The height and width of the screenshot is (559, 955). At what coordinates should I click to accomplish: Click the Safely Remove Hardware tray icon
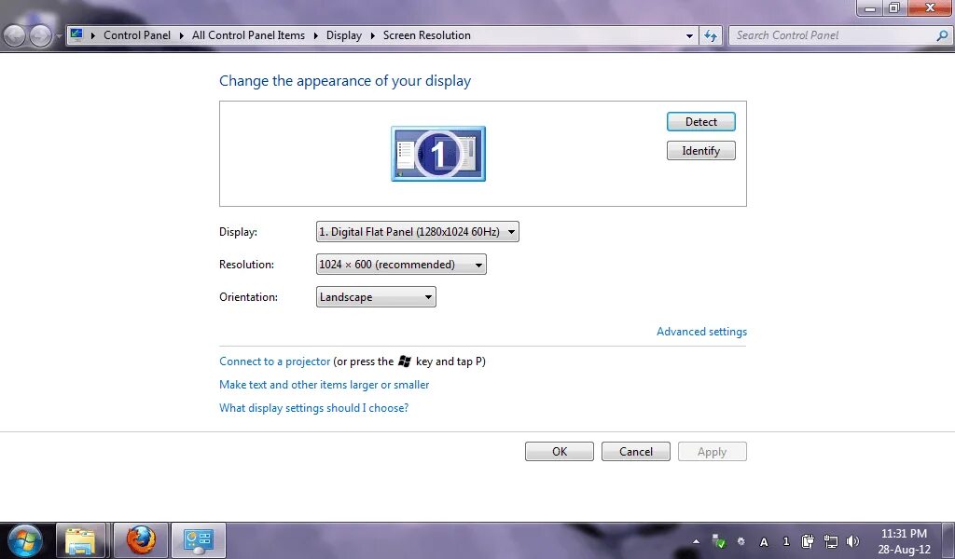[x=719, y=540]
